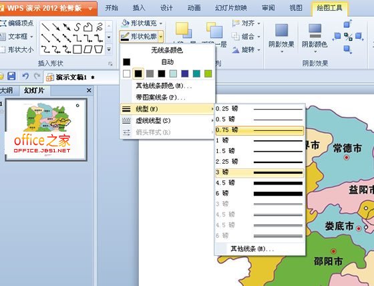Pick the gray outline color swatch
Image resolution: width=374 pixels, height=286 pixels.
pos(150,74)
